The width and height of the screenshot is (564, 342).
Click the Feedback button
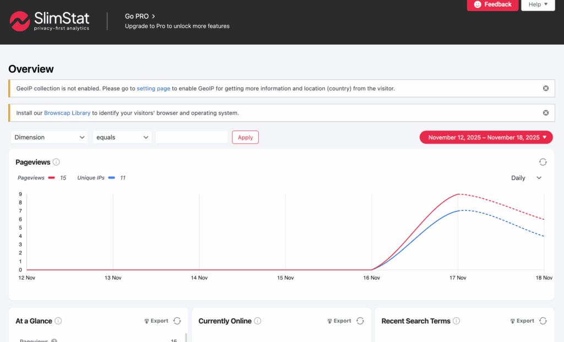click(492, 4)
